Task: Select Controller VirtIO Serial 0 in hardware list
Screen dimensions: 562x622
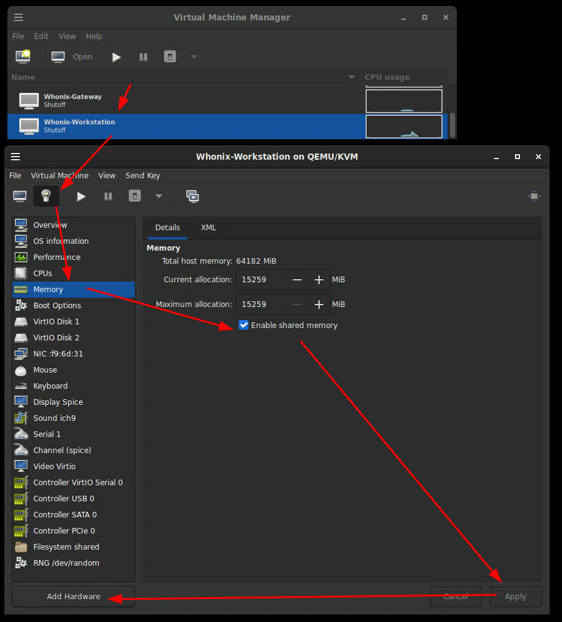Action: coord(74,482)
